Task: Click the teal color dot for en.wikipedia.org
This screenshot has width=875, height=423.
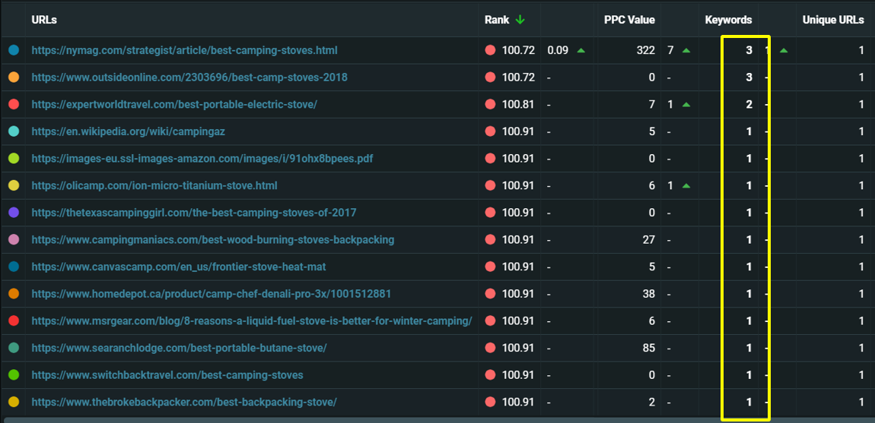Action: [x=14, y=131]
